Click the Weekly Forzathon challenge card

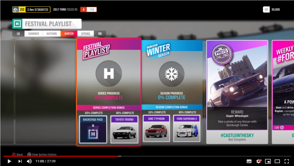click(283, 92)
